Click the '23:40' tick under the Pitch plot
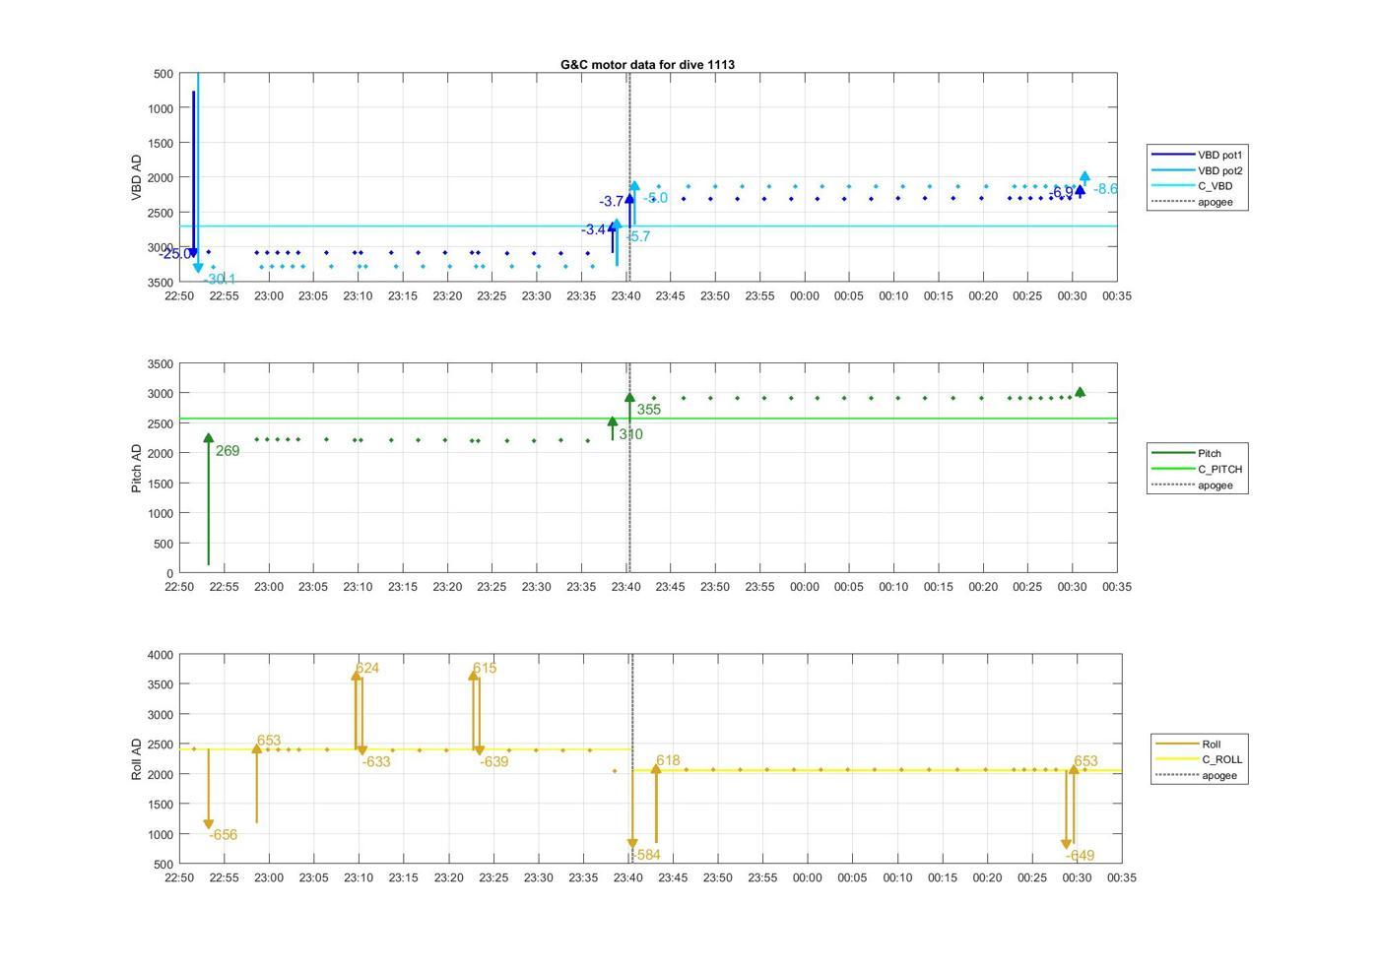The width and height of the screenshot is (1379, 971). click(625, 587)
